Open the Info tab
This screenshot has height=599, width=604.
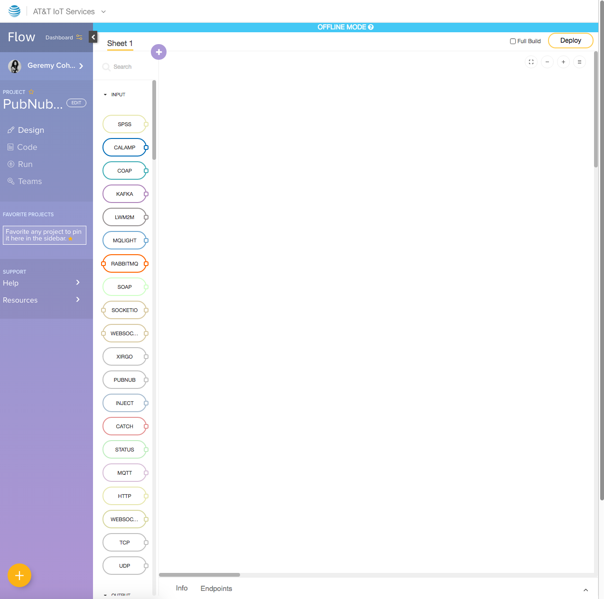point(182,588)
